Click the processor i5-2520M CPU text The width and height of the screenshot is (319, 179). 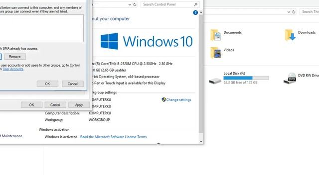(x=132, y=64)
